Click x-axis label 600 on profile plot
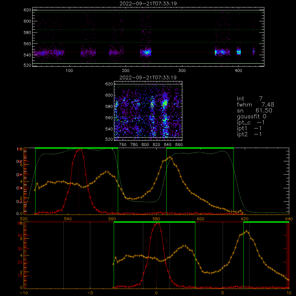This screenshot has width=296, height=296. [200, 219]
